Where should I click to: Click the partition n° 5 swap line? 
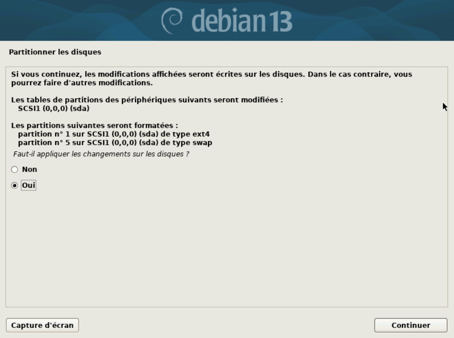(x=115, y=143)
